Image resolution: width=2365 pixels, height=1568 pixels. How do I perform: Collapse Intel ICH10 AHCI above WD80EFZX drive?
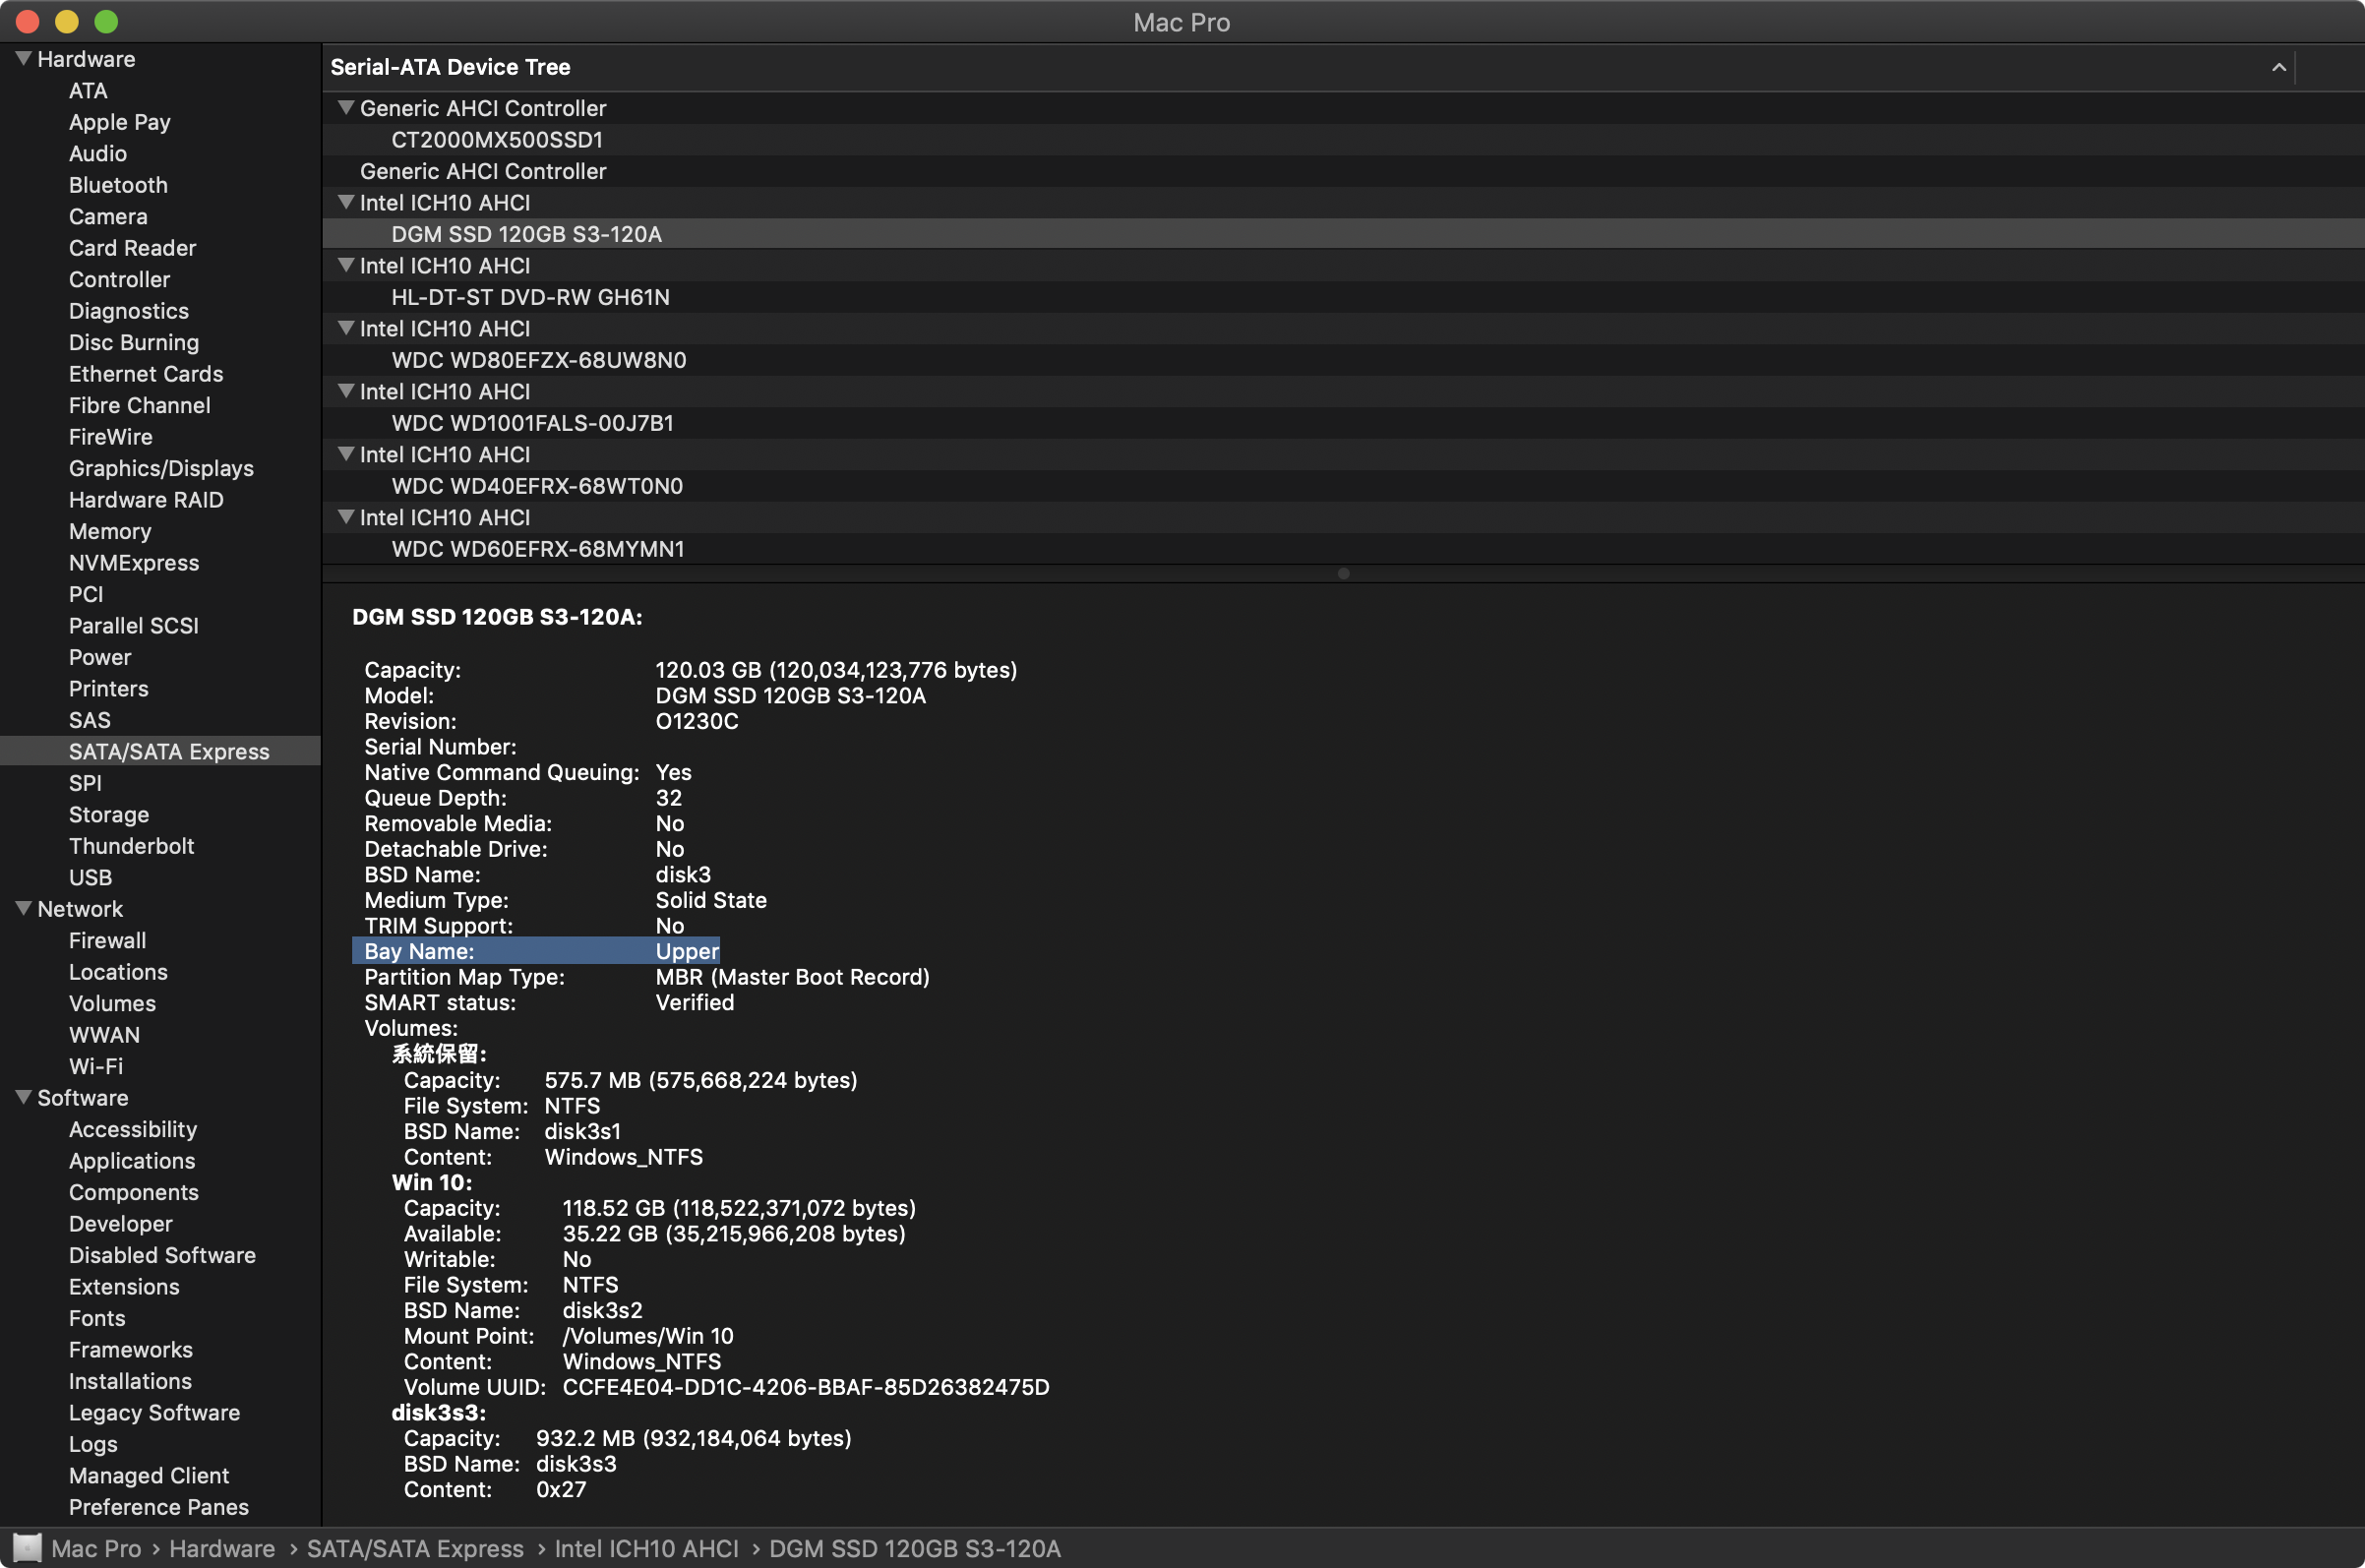click(x=346, y=328)
